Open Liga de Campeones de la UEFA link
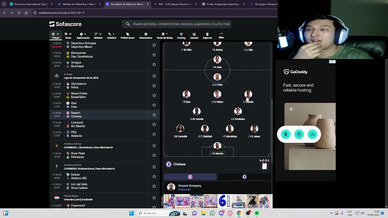Image resolution: width=388 pixels, height=218 pixels. (x=81, y=78)
